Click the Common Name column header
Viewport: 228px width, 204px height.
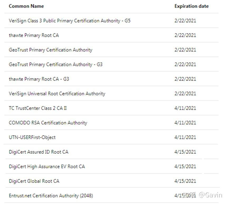tap(26, 6)
